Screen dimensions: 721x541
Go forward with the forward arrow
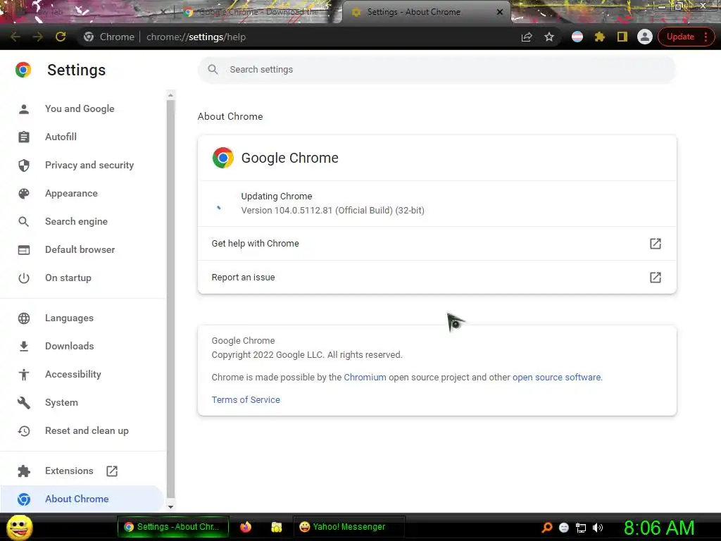[x=38, y=37]
